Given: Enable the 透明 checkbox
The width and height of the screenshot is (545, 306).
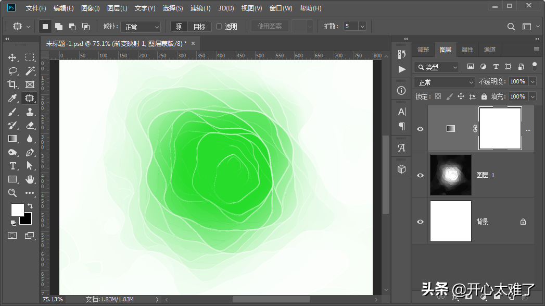Looking at the screenshot, I should pos(219,27).
